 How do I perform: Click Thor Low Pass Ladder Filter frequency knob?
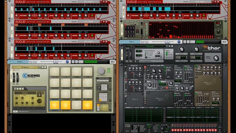click(x=154, y=71)
